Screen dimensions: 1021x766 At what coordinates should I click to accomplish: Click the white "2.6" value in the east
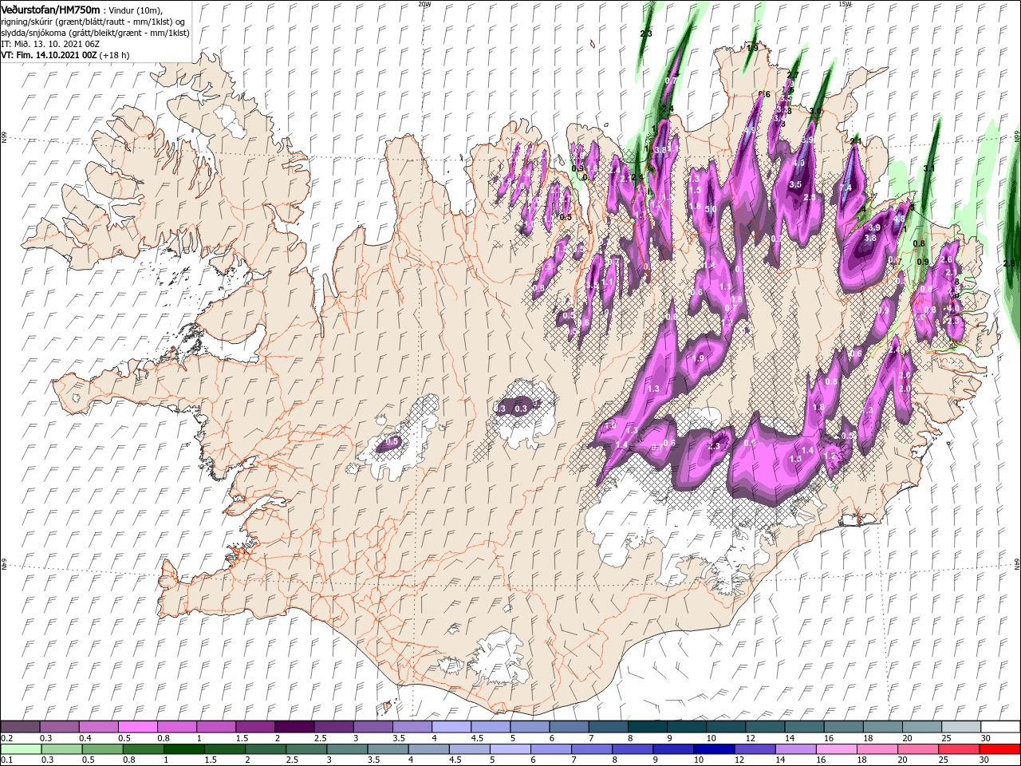coord(947,259)
